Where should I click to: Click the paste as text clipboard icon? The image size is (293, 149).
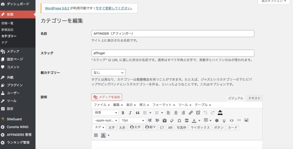click(x=165, y=120)
